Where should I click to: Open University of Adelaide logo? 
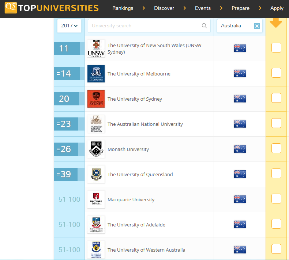tap(96, 225)
